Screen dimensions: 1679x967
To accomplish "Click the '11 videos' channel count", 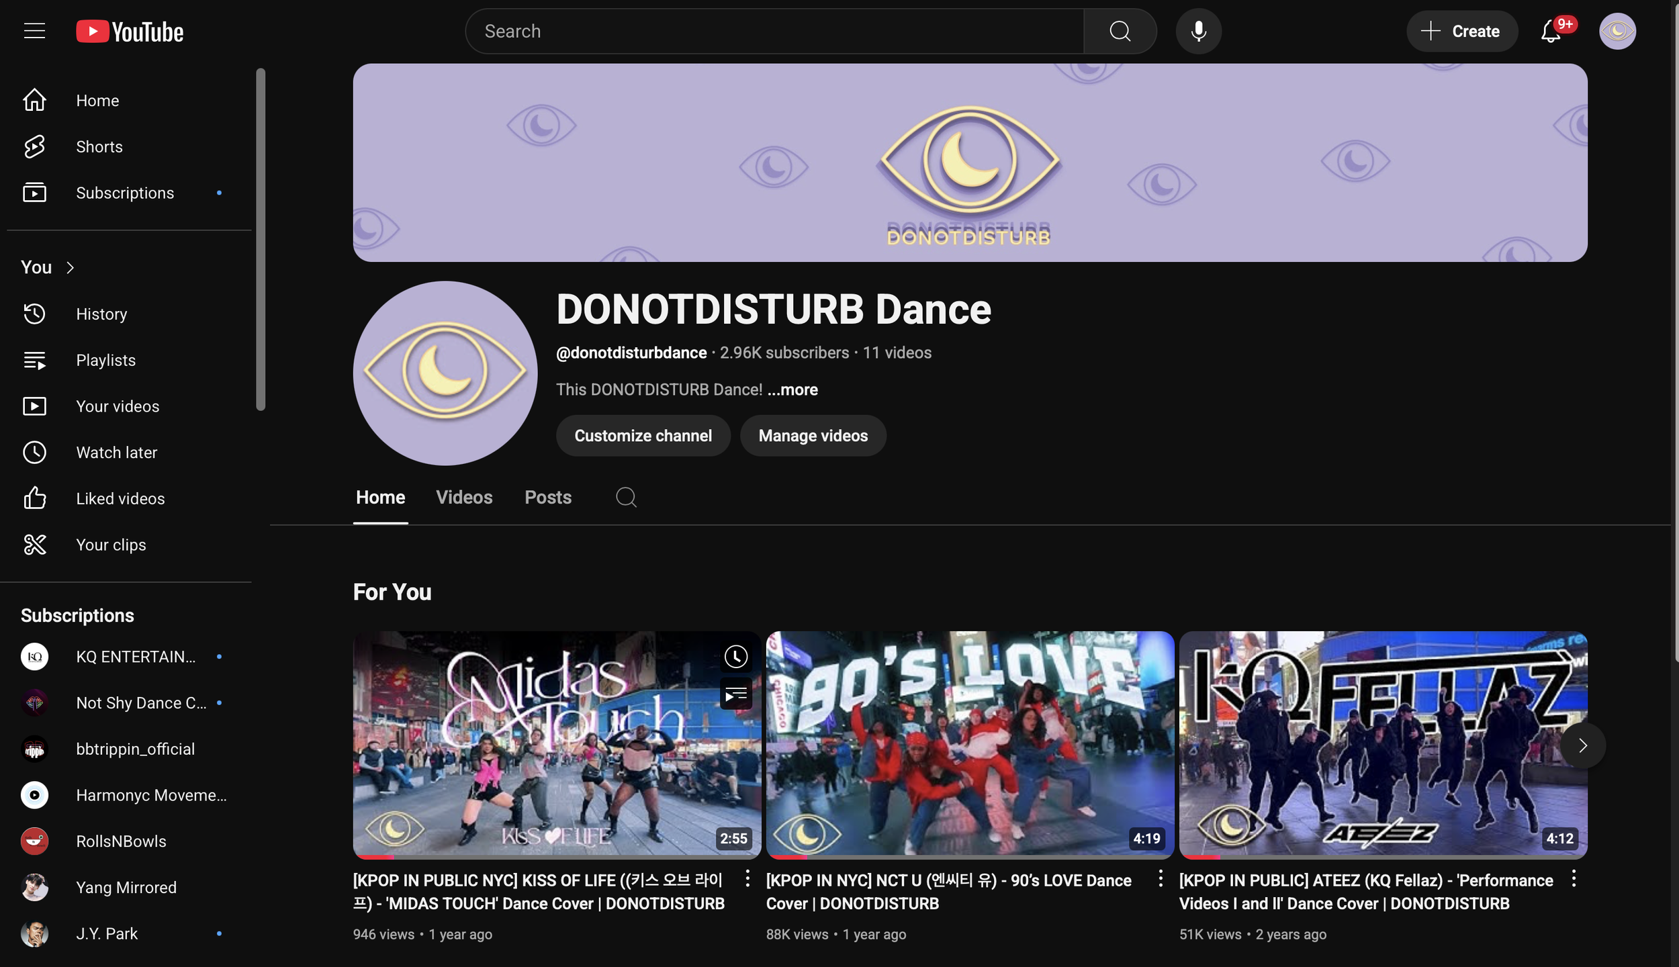I will [x=897, y=353].
